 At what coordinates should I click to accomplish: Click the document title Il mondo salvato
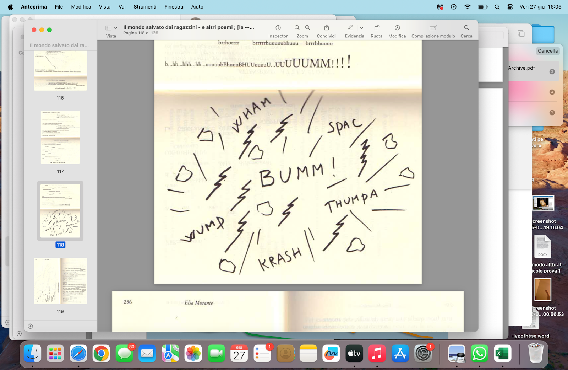[x=189, y=27]
